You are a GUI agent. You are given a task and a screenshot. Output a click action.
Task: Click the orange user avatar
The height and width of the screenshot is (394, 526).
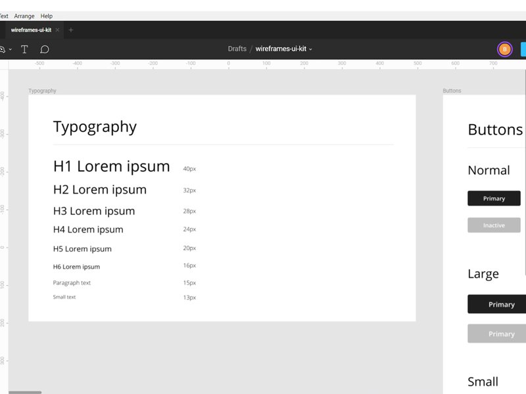504,49
